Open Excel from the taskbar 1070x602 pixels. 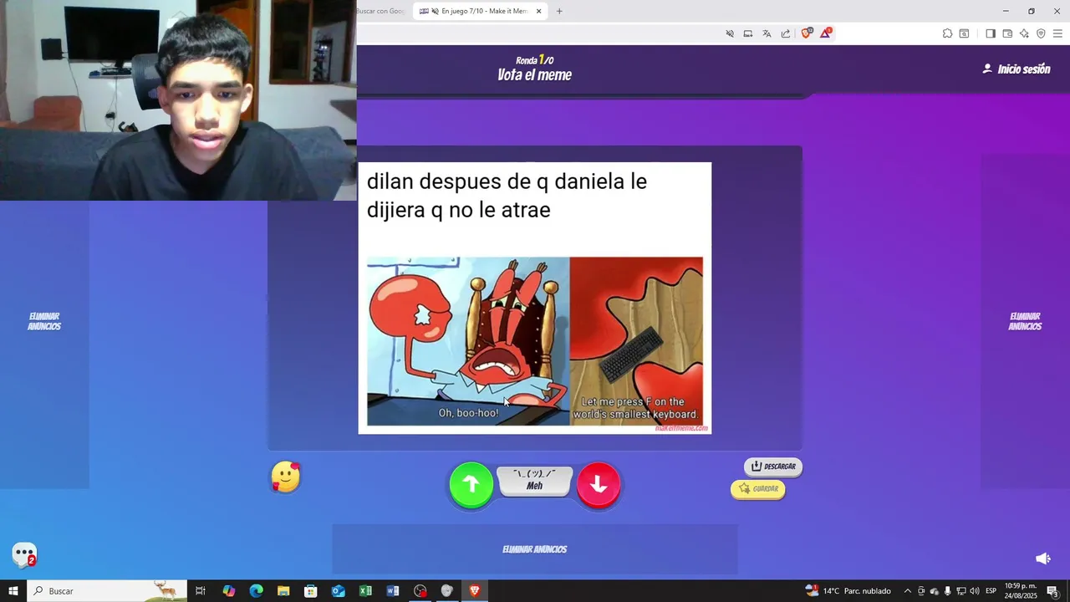click(x=365, y=591)
